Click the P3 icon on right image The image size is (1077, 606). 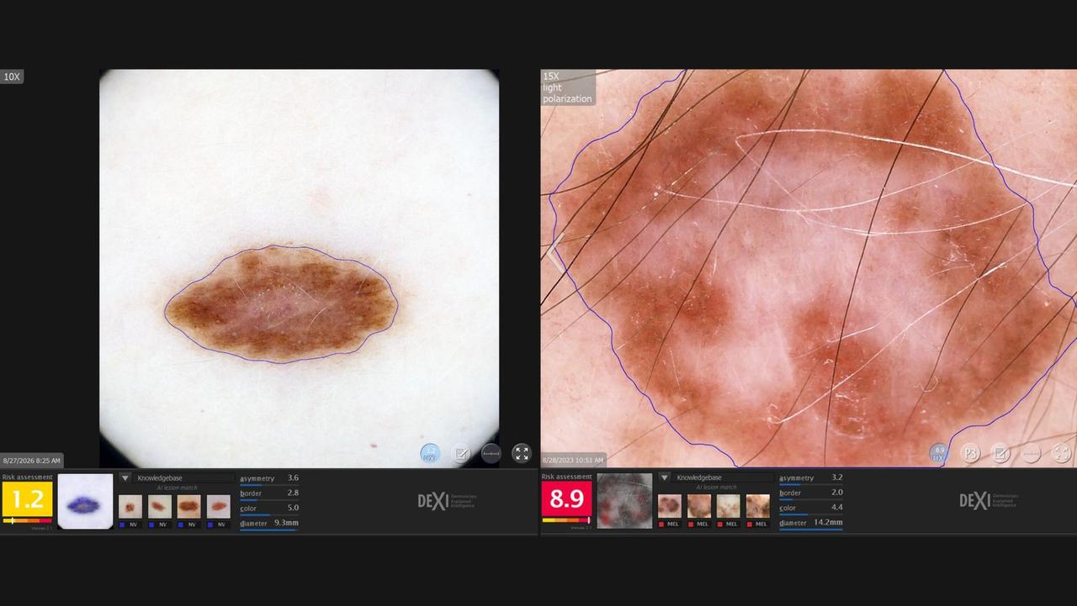click(970, 453)
